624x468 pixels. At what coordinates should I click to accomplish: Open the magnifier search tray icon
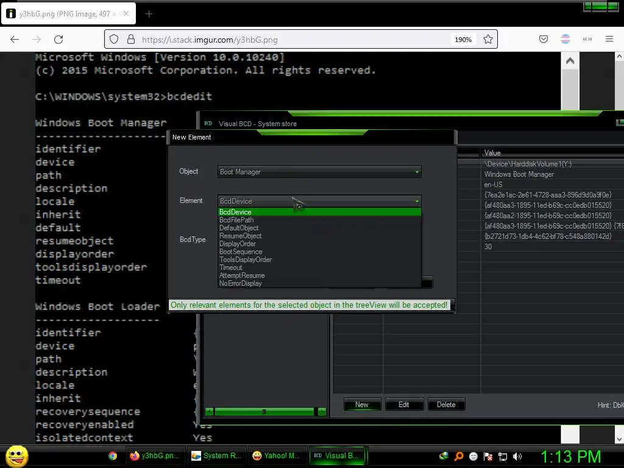tap(458, 456)
